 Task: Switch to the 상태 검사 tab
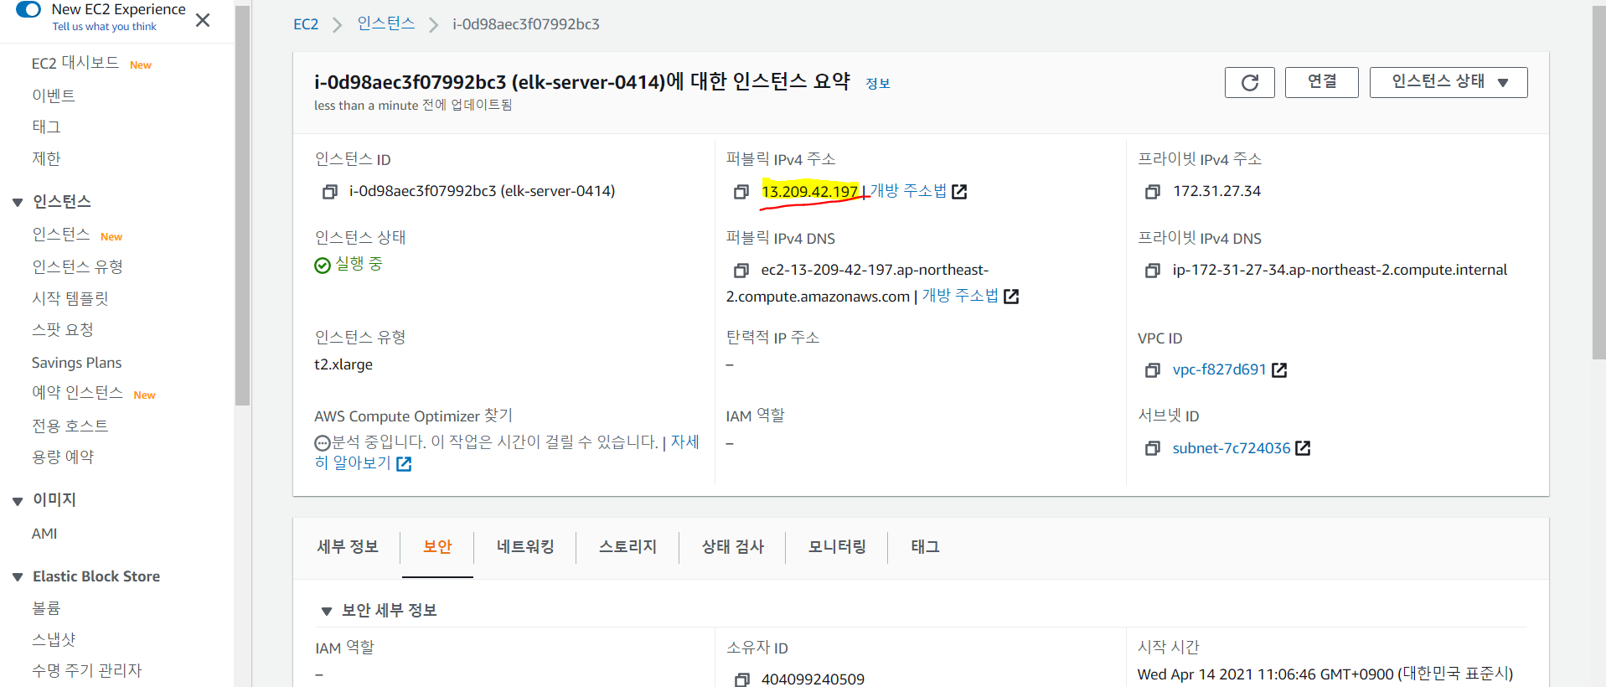(733, 547)
